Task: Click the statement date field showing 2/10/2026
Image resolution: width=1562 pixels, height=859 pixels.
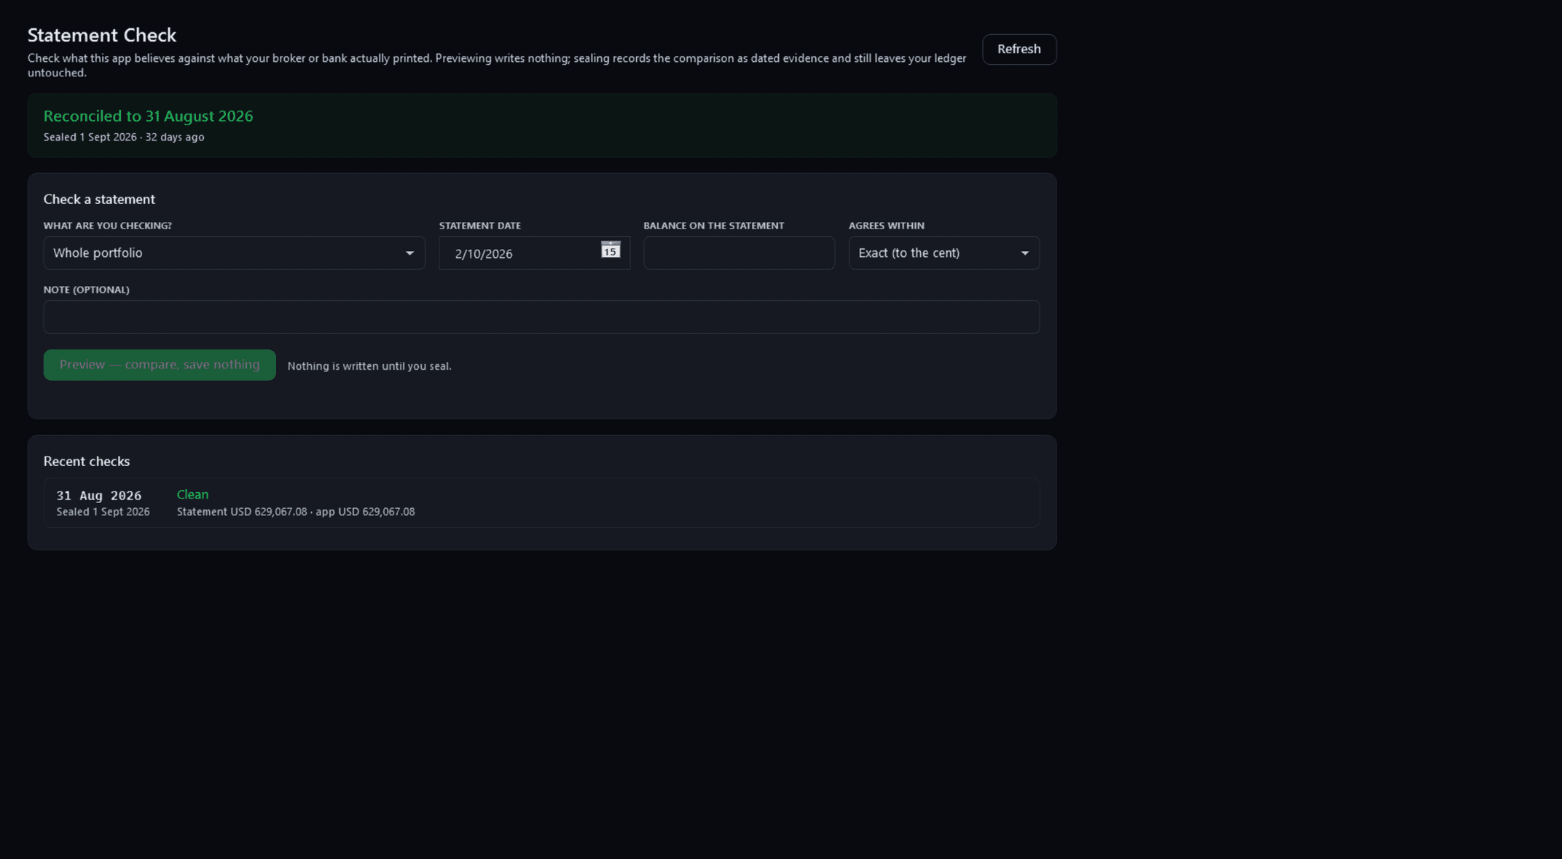Action: [x=534, y=253]
